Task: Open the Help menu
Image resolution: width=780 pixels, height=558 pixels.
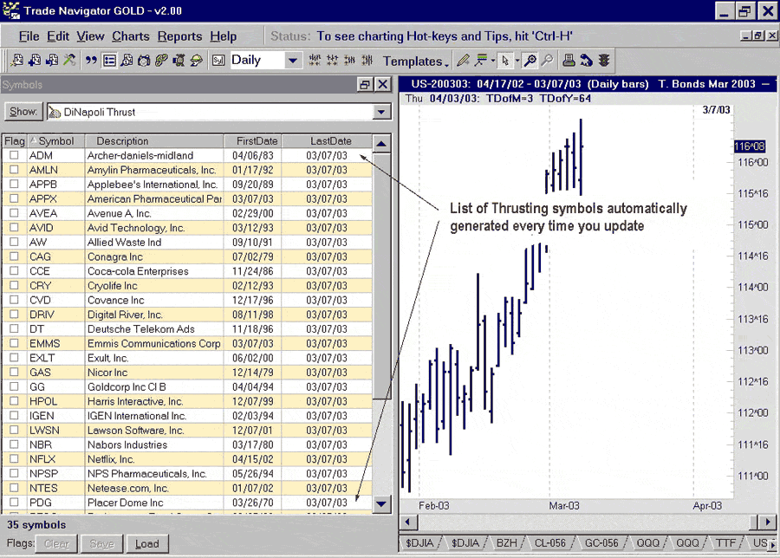Action: [x=223, y=36]
